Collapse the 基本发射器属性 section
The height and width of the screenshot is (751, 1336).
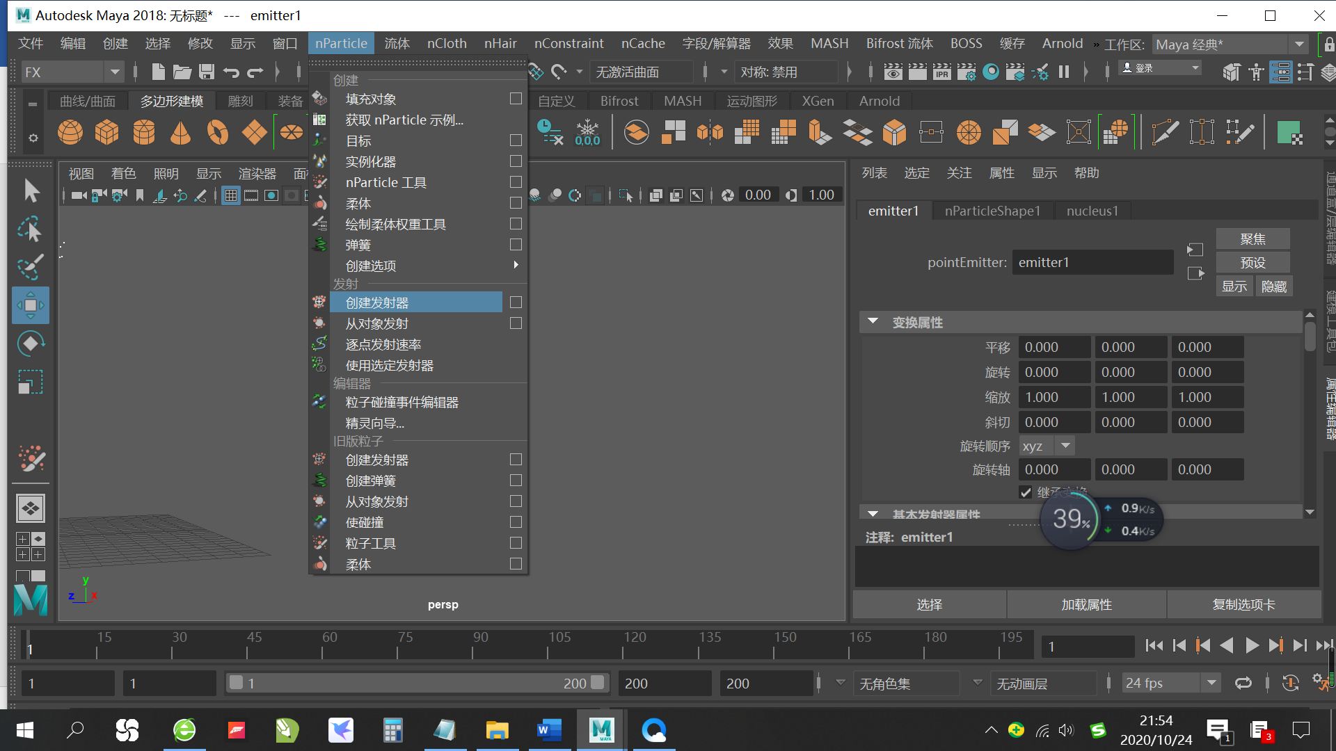(x=873, y=514)
